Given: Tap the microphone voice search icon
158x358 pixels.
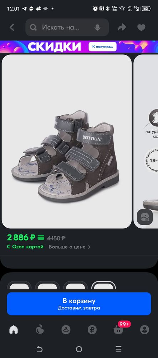Looking at the screenshot, I should pos(97,28).
